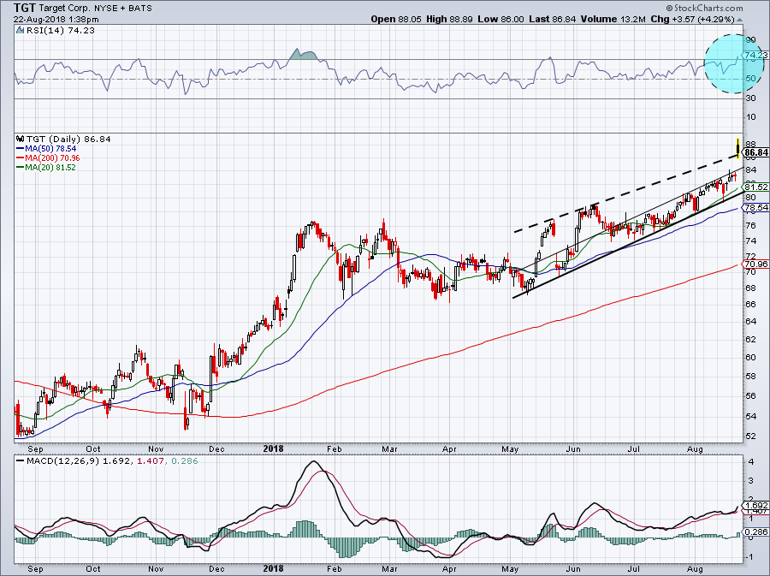Select the MA(50) 78.54 legend entry
The width and height of the screenshot is (770, 576).
tap(46, 148)
